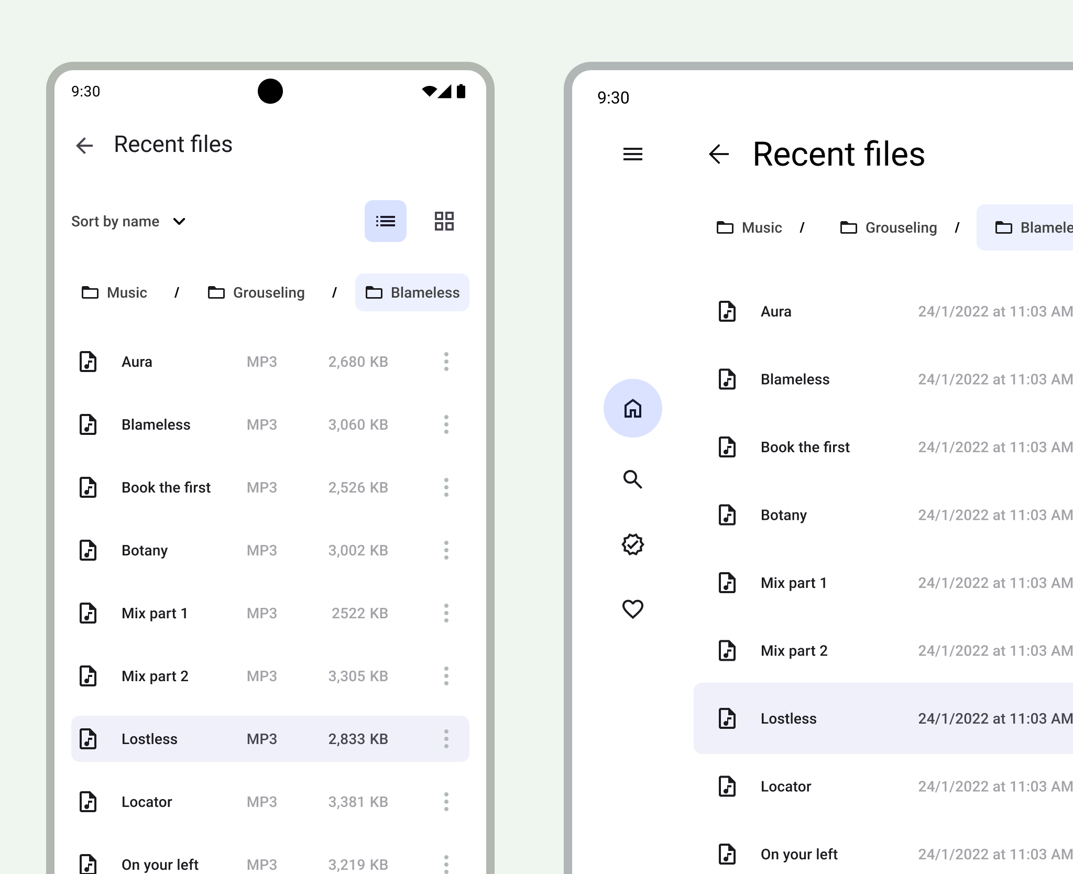The height and width of the screenshot is (874, 1073).
Task: Click the Blameless file icon
Action: [x=88, y=424]
